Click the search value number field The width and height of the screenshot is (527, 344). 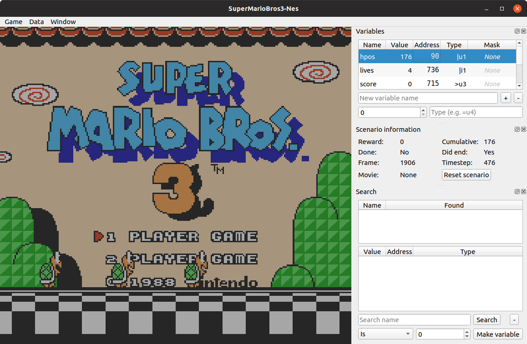coord(440,334)
